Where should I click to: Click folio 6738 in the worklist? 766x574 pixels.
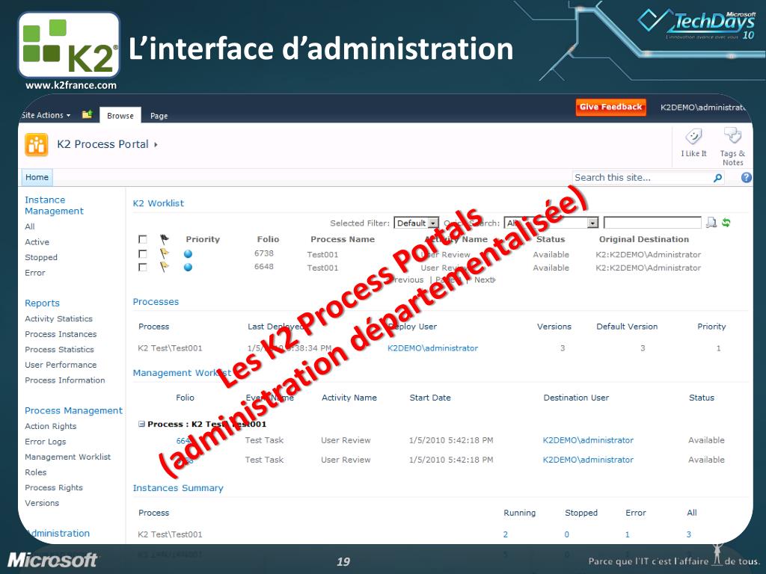tap(264, 253)
